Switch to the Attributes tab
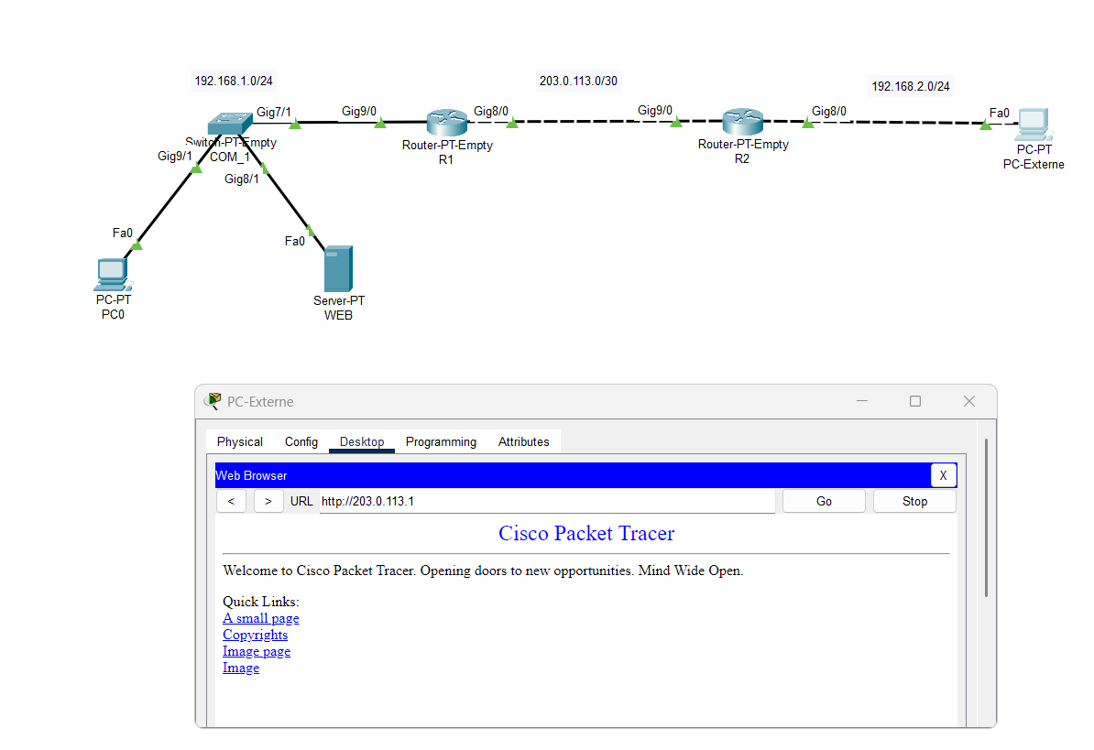Viewport: 1094px width, 750px height. 523,441
